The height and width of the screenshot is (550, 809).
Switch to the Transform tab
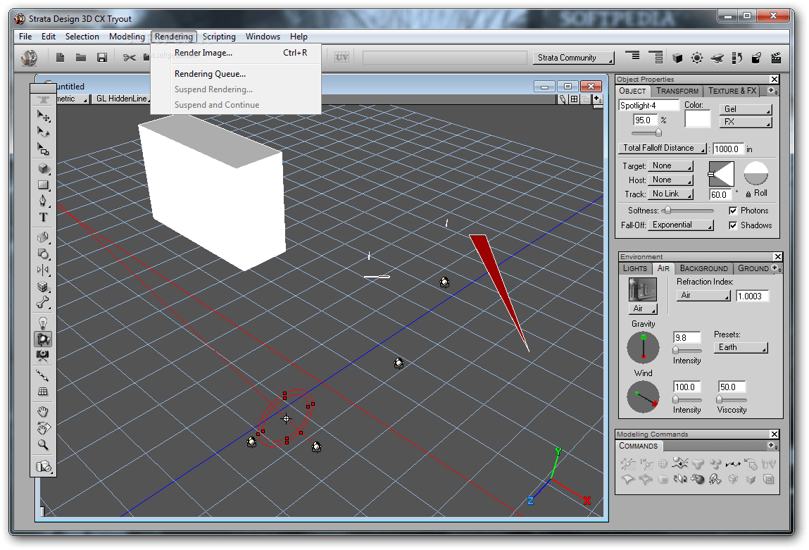tap(677, 91)
